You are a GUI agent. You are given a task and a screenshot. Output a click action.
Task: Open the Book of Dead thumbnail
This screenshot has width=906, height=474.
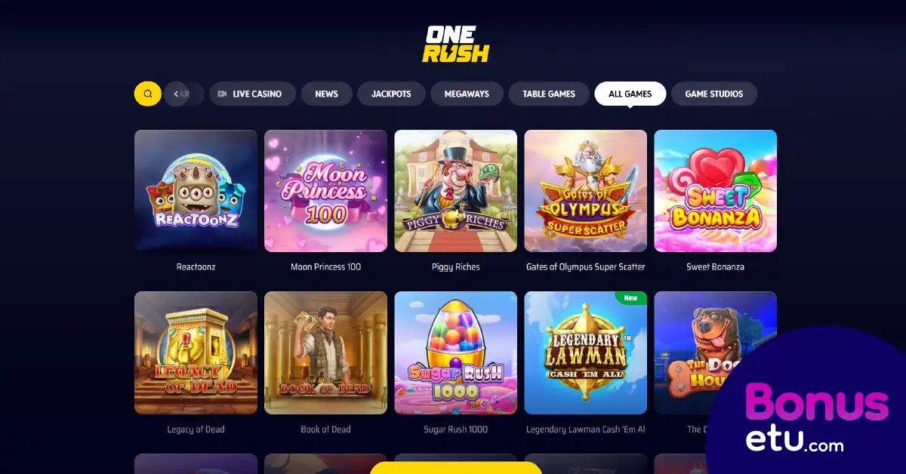(325, 352)
